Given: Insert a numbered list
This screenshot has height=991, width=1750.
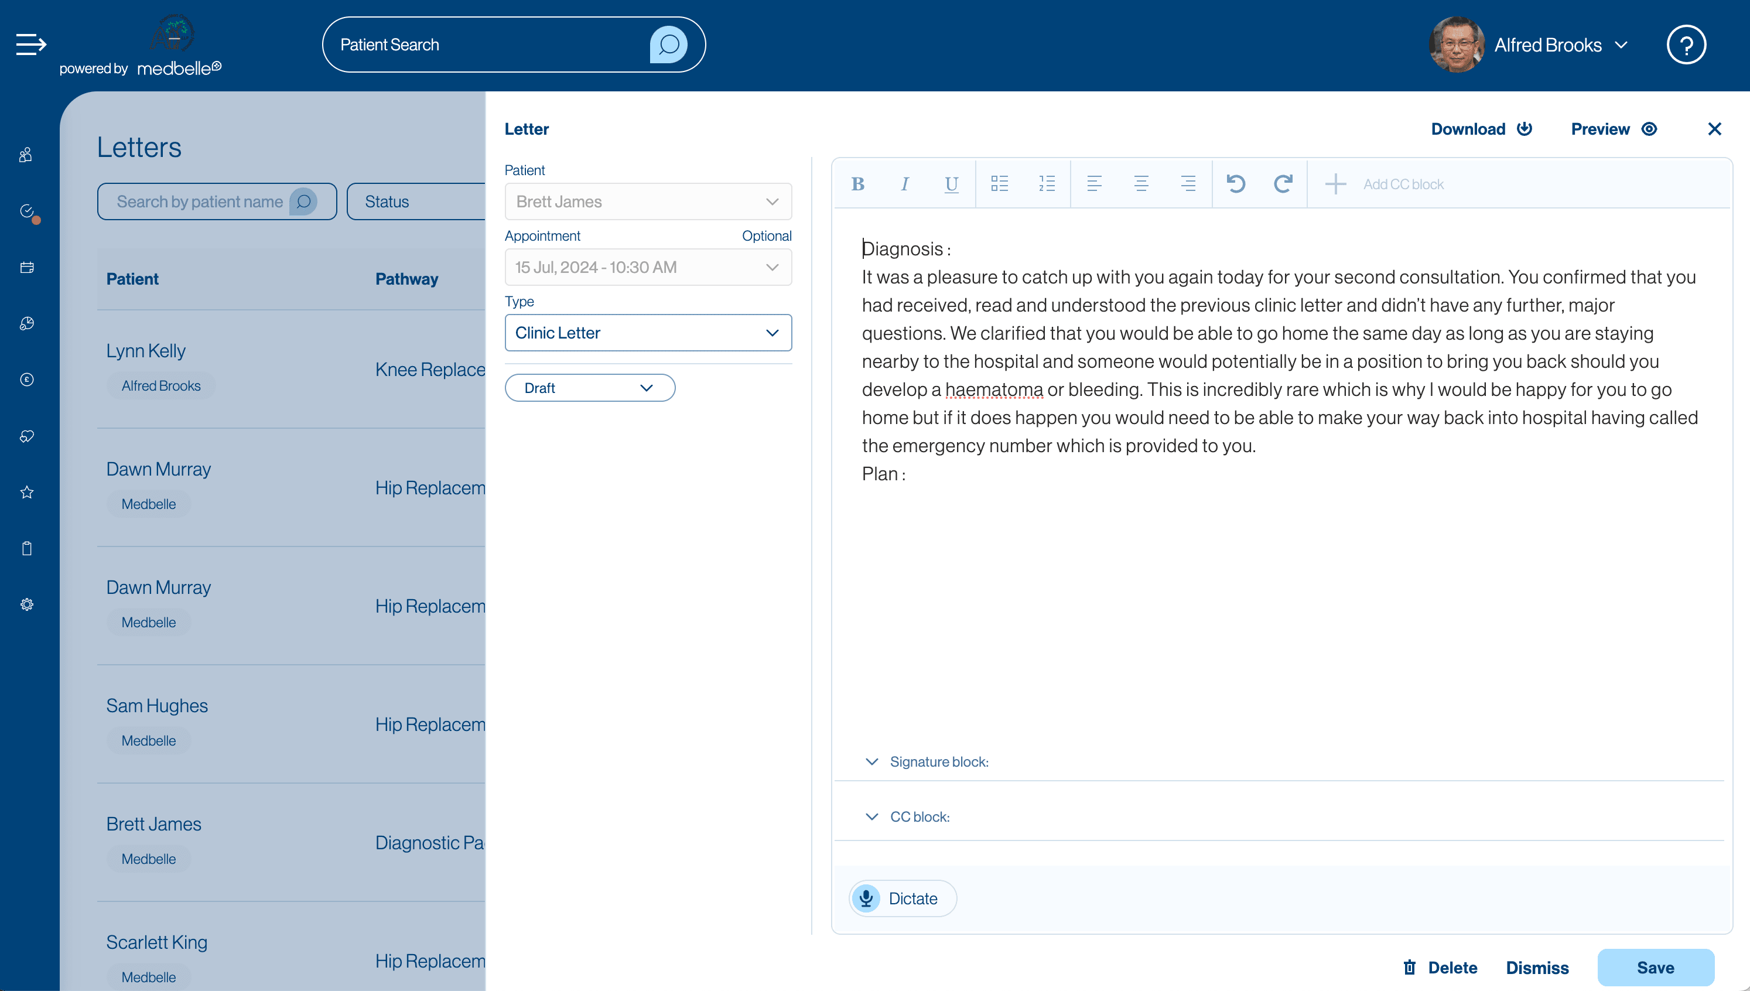Looking at the screenshot, I should click(x=1047, y=184).
